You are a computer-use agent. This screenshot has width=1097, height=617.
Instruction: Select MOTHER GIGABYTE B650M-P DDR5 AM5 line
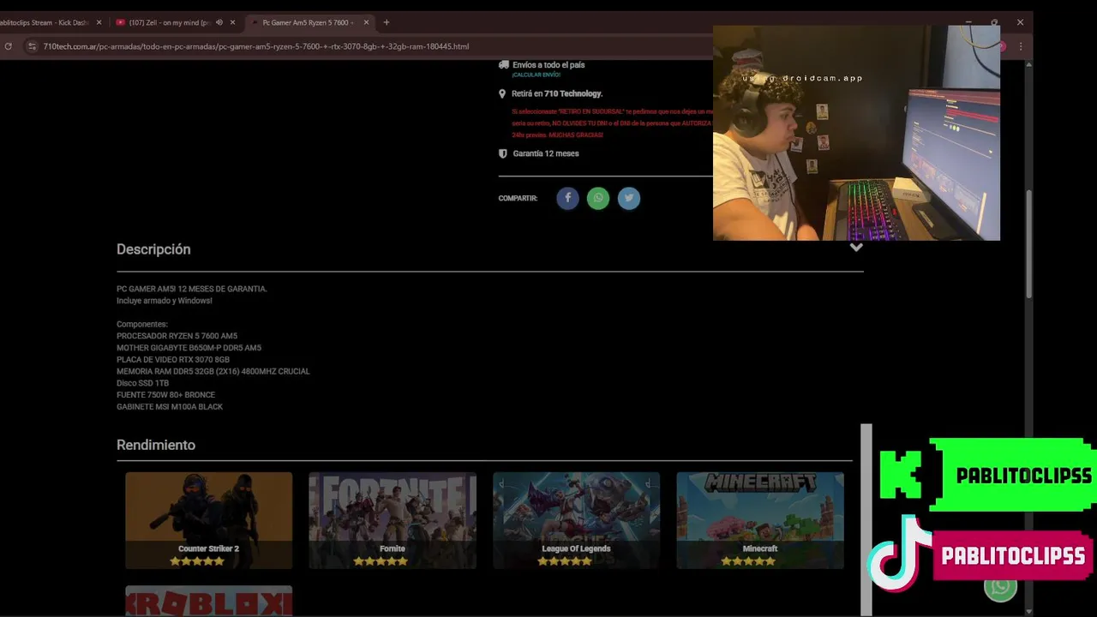pyautogui.click(x=189, y=348)
